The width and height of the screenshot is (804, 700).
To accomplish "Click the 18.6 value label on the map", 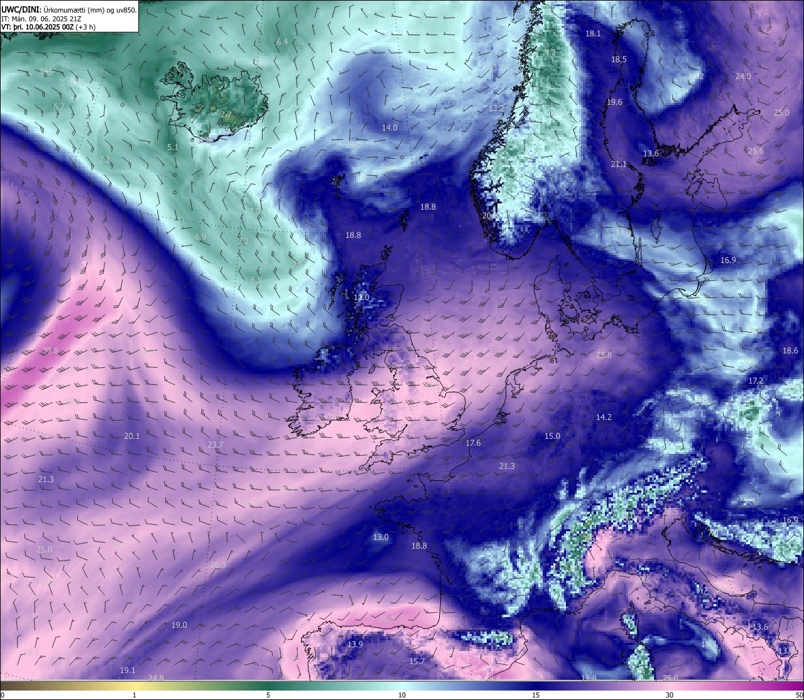I will click(790, 351).
